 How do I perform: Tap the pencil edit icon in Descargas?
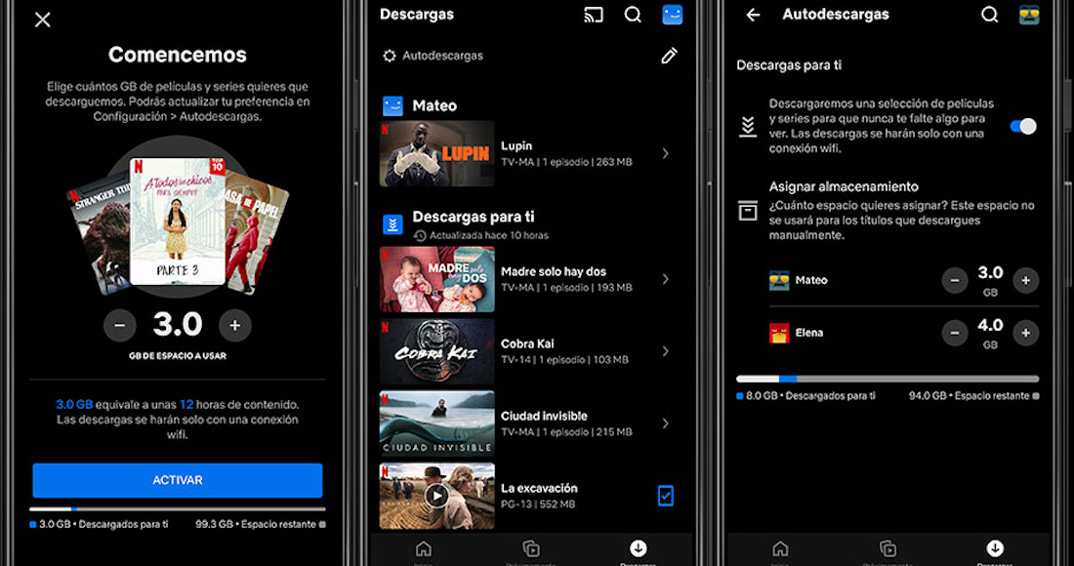[669, 56]
